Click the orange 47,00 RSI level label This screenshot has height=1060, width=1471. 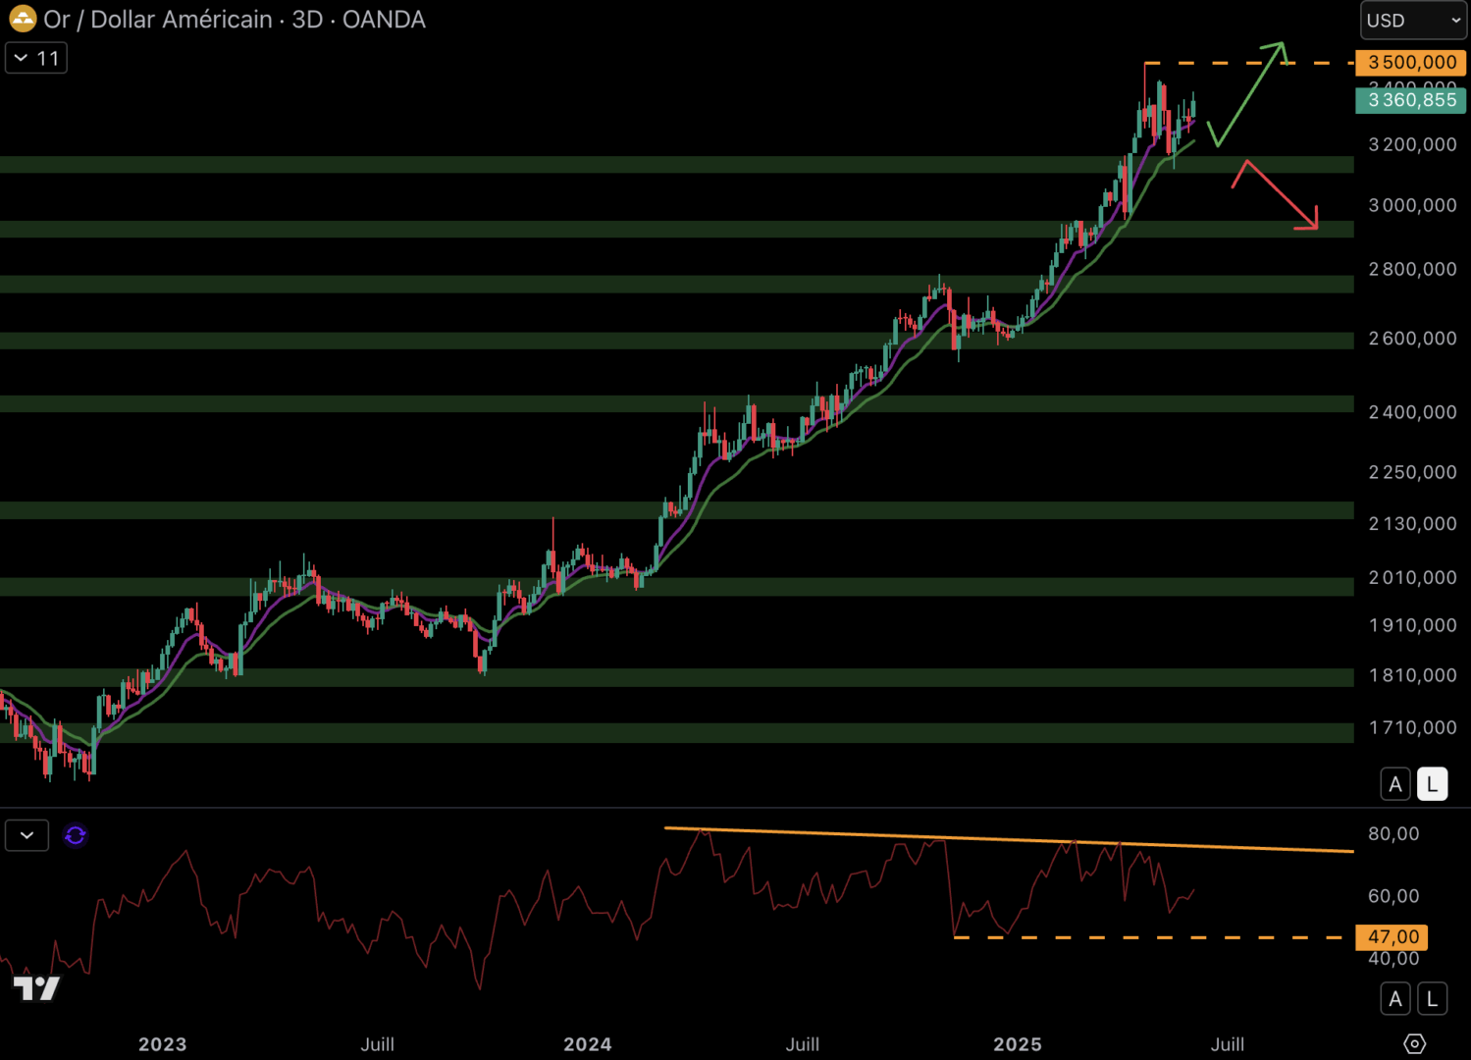point(1392,937)
